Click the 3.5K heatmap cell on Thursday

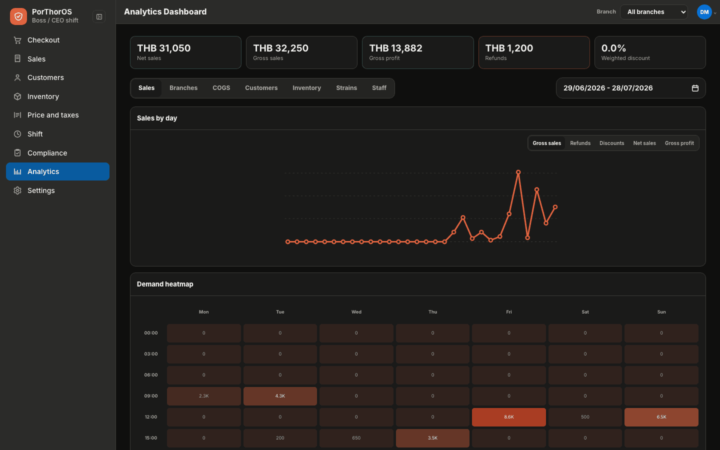[x=432, y=438]
